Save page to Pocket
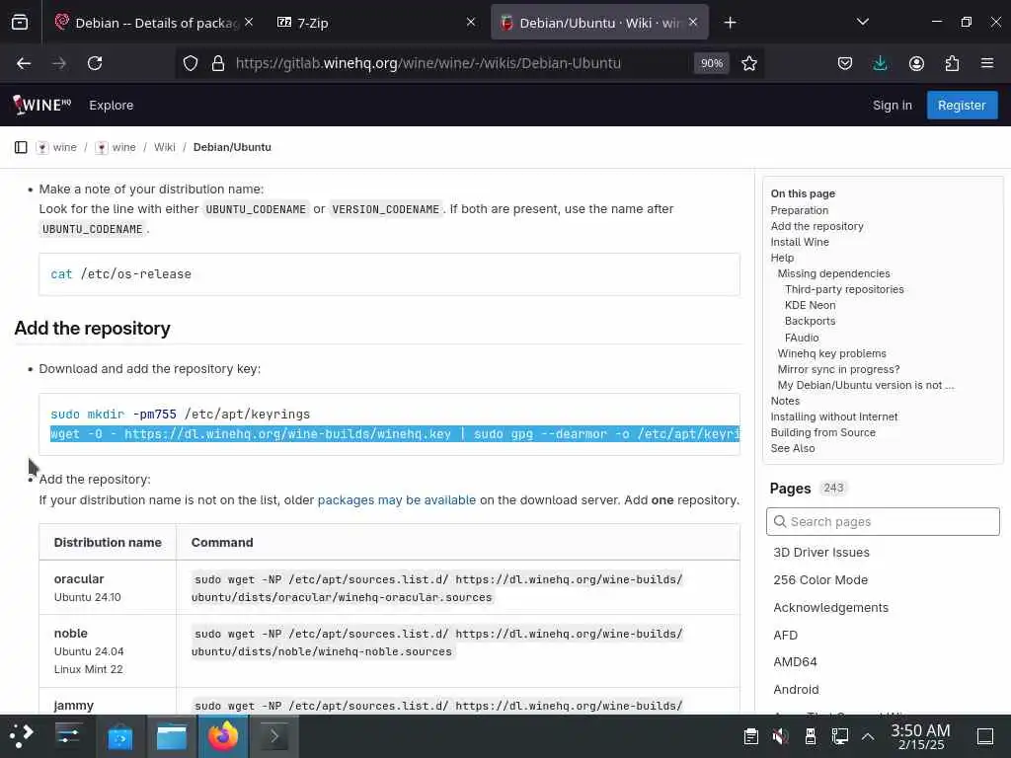 (845, 63)
